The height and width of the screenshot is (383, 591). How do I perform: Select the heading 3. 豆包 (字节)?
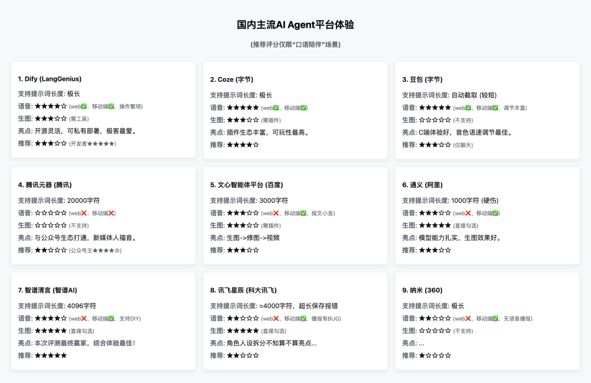(422, 79)
